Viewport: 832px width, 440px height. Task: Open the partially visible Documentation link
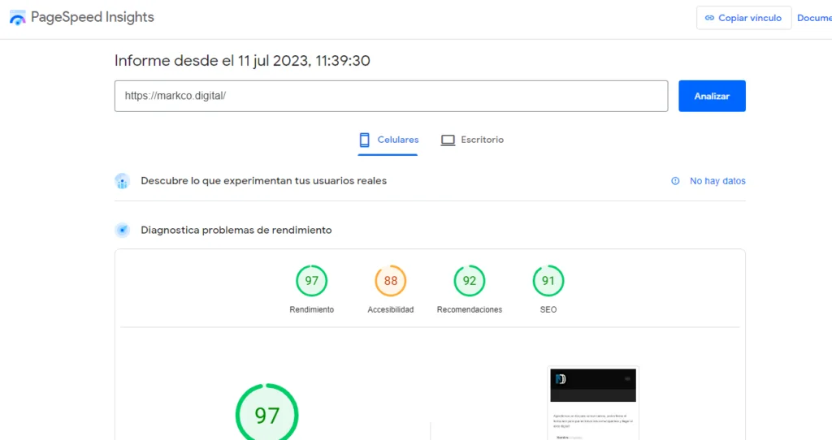tap(814, 18)
